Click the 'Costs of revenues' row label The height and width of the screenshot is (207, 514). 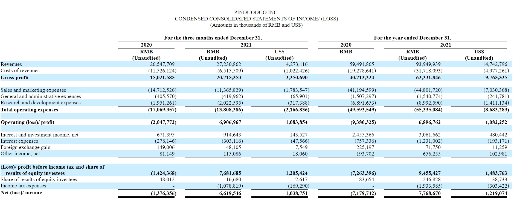20,71
